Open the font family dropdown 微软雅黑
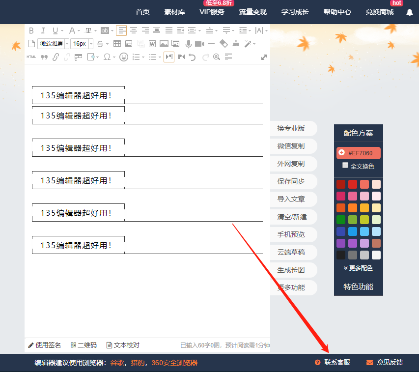Screen dimensions: 419x372 [x=53, y=44]
